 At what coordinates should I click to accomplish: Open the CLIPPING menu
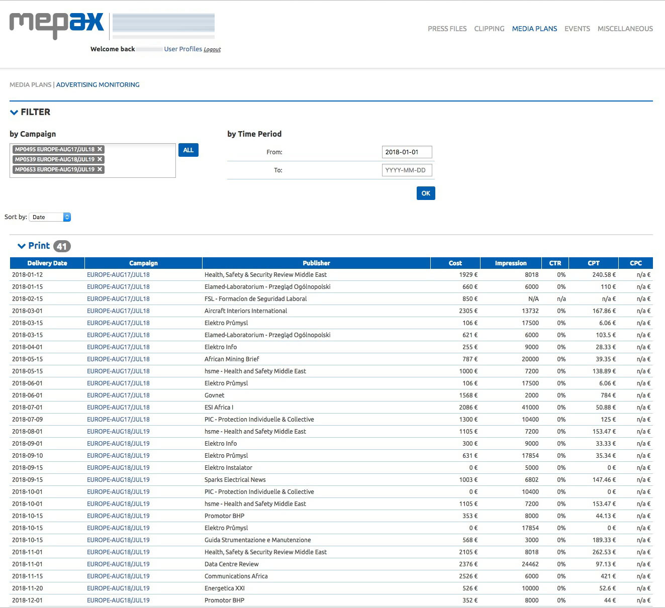tap(489, 29)
